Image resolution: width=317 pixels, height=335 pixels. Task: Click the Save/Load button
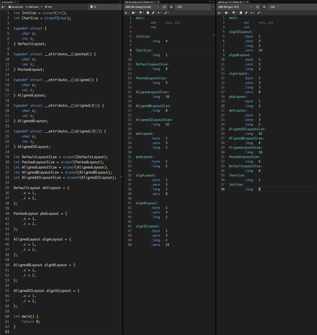16,7
